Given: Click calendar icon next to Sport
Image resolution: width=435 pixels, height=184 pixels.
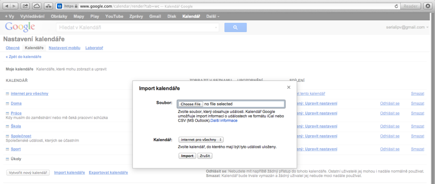Looking at the screenshot, I should coord(7,149).
